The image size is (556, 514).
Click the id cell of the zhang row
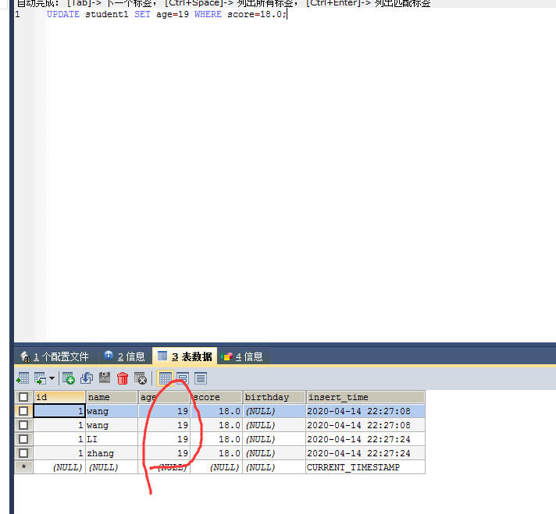click(x=59, y=453)
